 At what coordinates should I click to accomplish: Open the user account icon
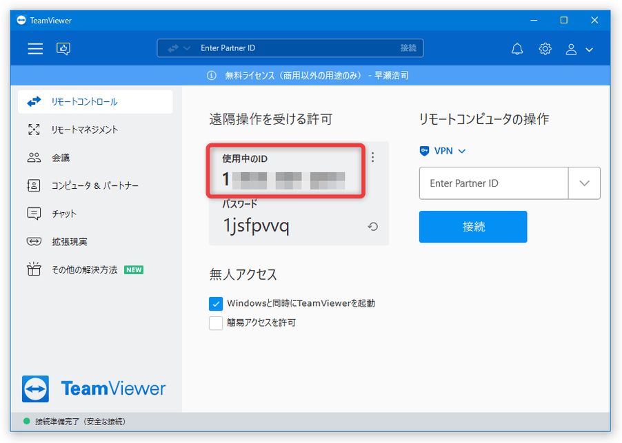(x=571, y=49)
